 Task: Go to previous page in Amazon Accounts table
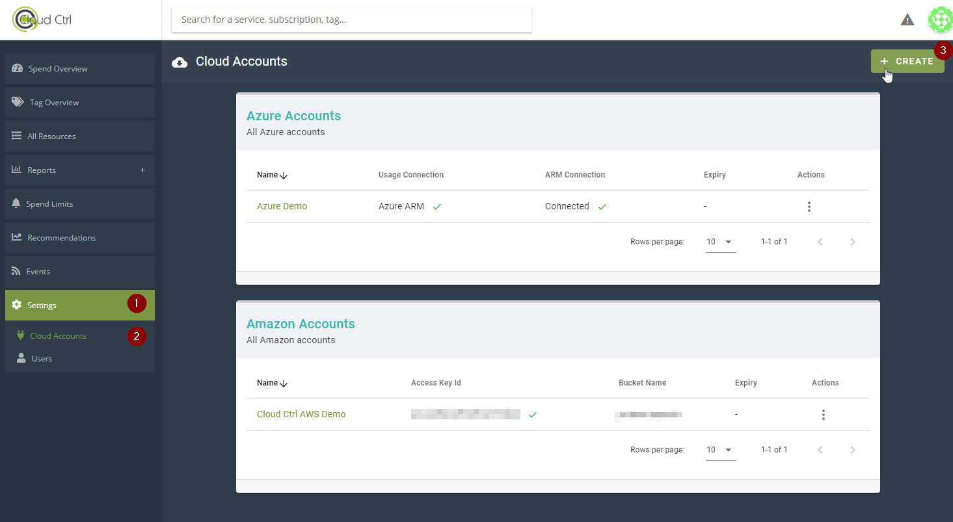pyautogui.click(x=820, y=450)
